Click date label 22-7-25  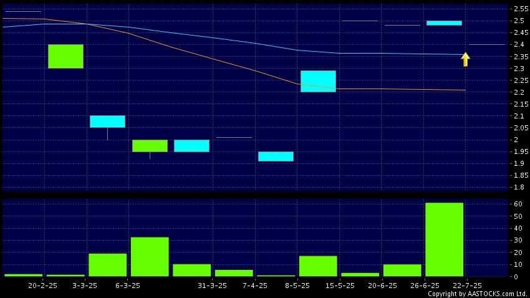coord(467,286)
